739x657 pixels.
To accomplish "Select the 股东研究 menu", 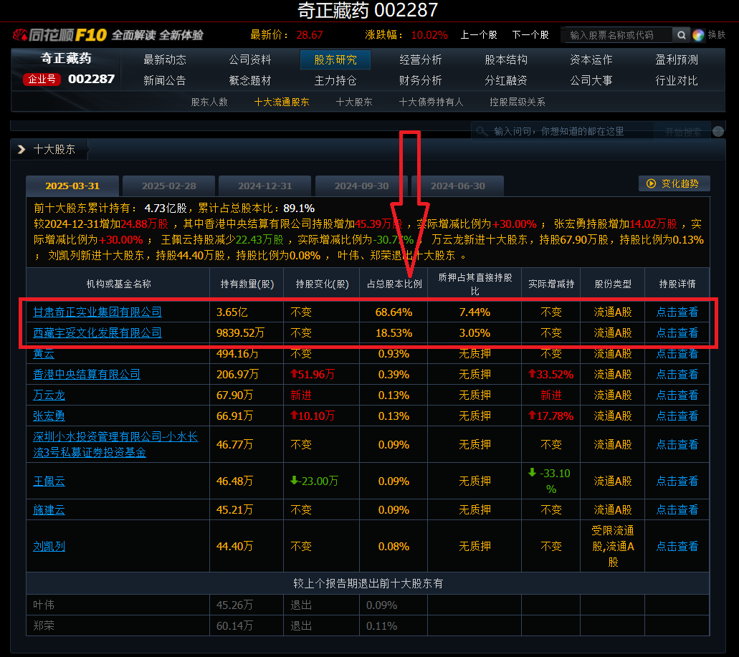I will click(335, 59).
